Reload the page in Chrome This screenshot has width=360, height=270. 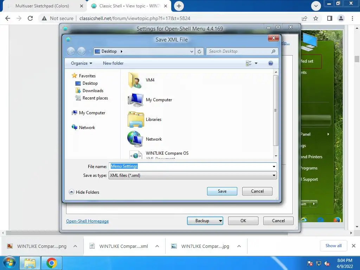pos(30,18)
